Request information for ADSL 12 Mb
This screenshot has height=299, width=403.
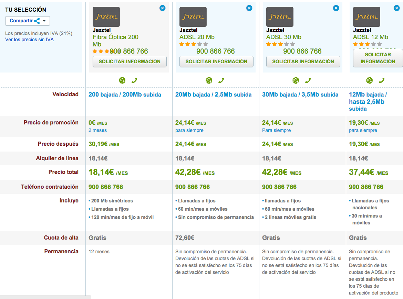[378, 58]
